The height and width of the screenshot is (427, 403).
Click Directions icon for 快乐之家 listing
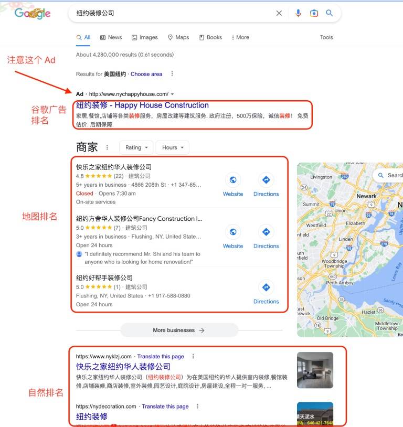(266, 180)
